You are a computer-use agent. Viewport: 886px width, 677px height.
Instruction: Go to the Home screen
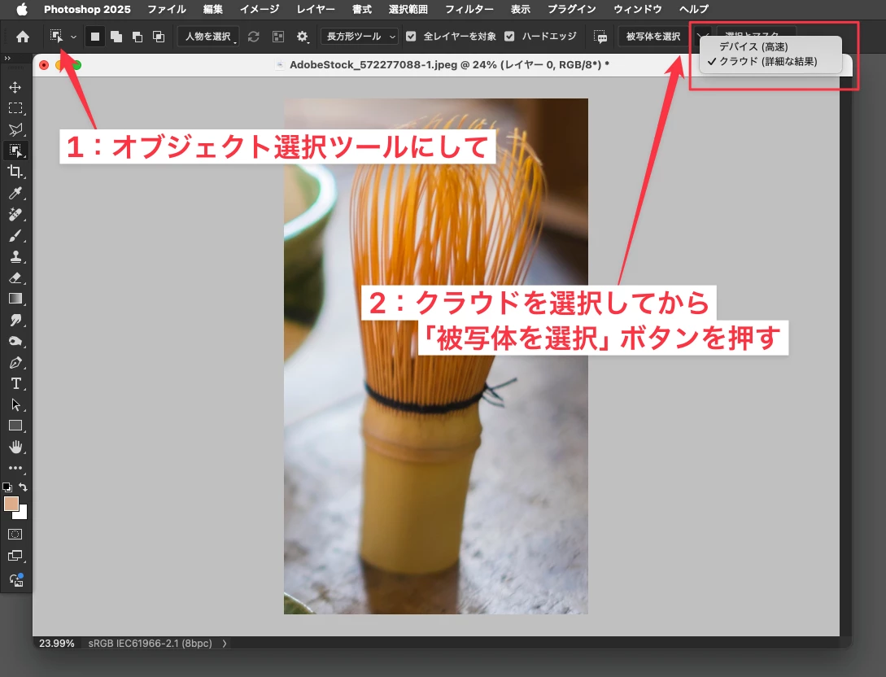pyautogui.click(x=23, y=37)
